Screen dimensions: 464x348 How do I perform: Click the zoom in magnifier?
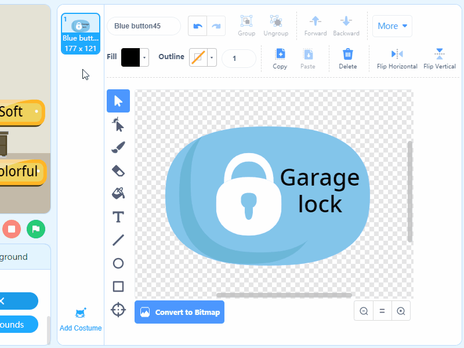coord(401,311)
